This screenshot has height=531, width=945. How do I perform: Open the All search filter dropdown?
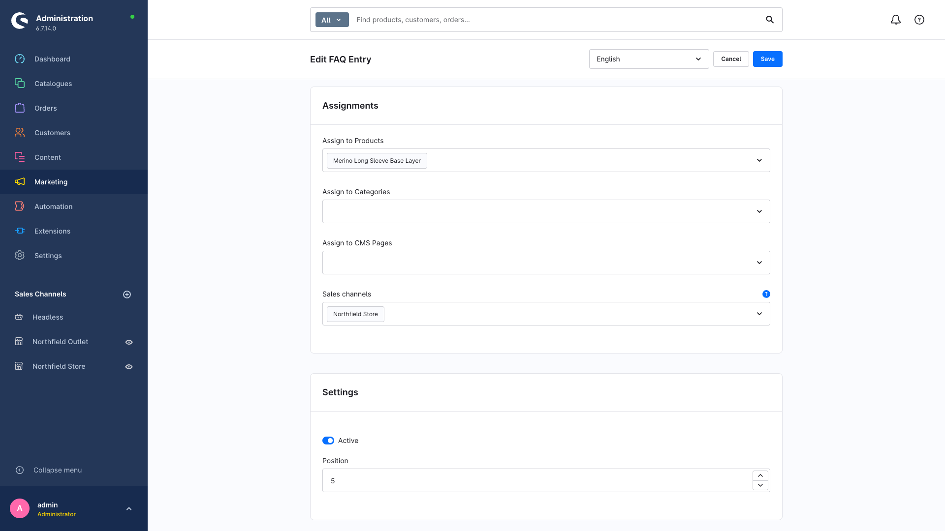332,20
